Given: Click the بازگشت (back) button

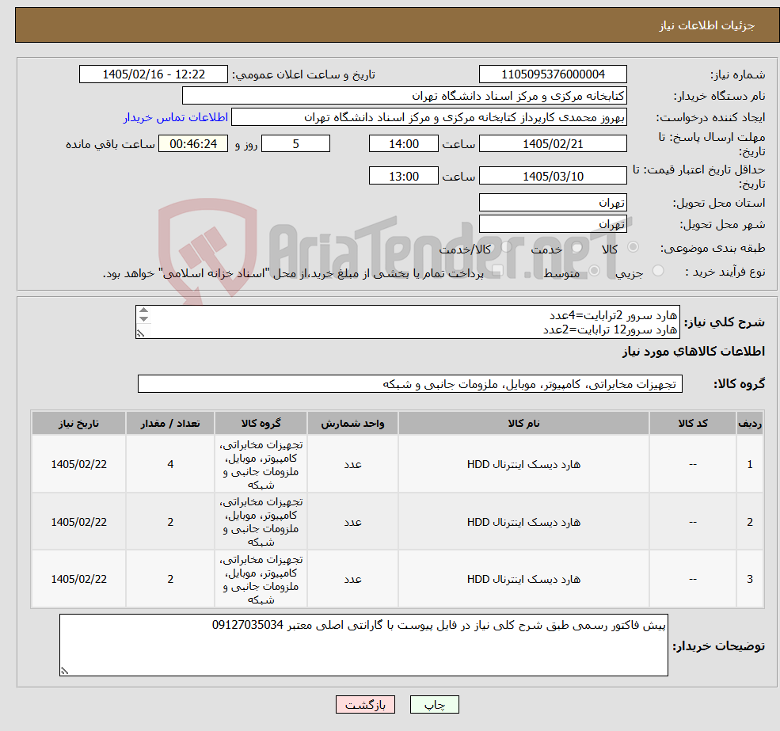Looking at the screenshot, I should point(365,705).
